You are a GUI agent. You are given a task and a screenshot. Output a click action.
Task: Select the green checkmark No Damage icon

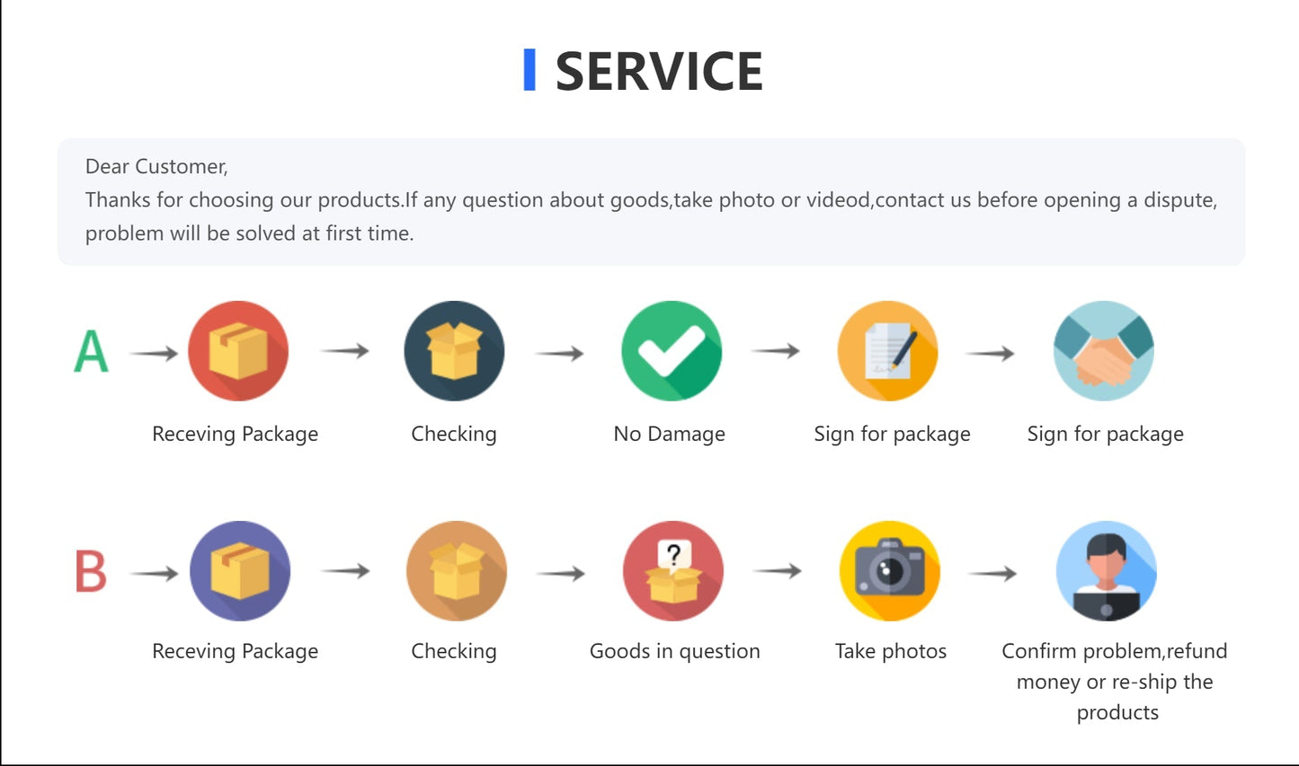click(672, 350)
